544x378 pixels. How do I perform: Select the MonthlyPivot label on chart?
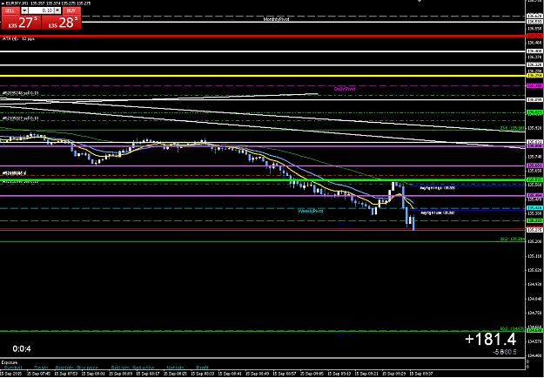[x=276, y=19]
